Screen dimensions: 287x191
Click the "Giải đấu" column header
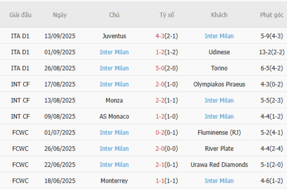[x=20, y=15]
